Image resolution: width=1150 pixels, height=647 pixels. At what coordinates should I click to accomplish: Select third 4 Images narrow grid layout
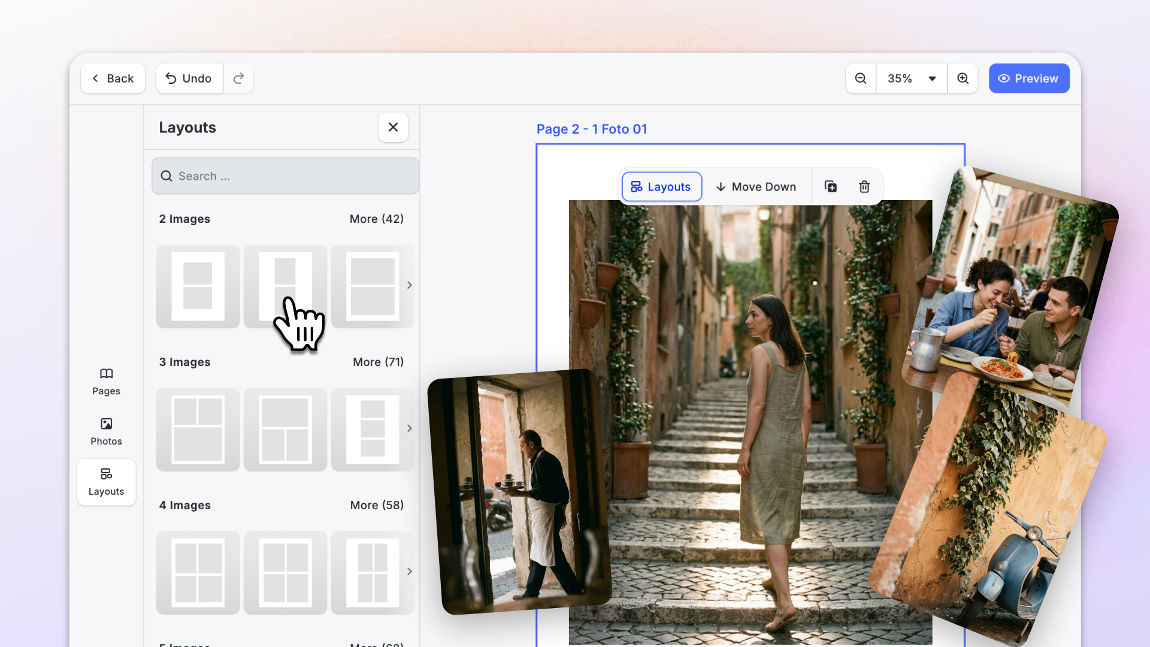pyautogui.click(x=373, y=573)
